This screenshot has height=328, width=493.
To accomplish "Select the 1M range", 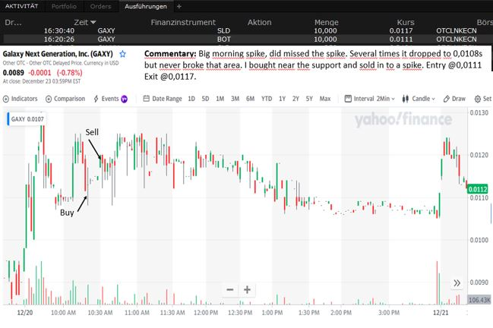I will [220, 99].
